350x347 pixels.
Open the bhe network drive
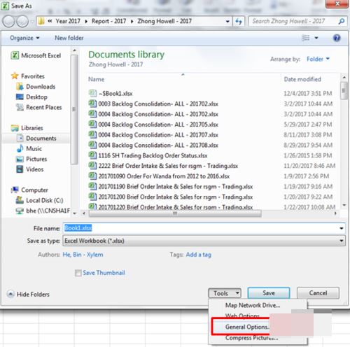click(x=43, y=211)
